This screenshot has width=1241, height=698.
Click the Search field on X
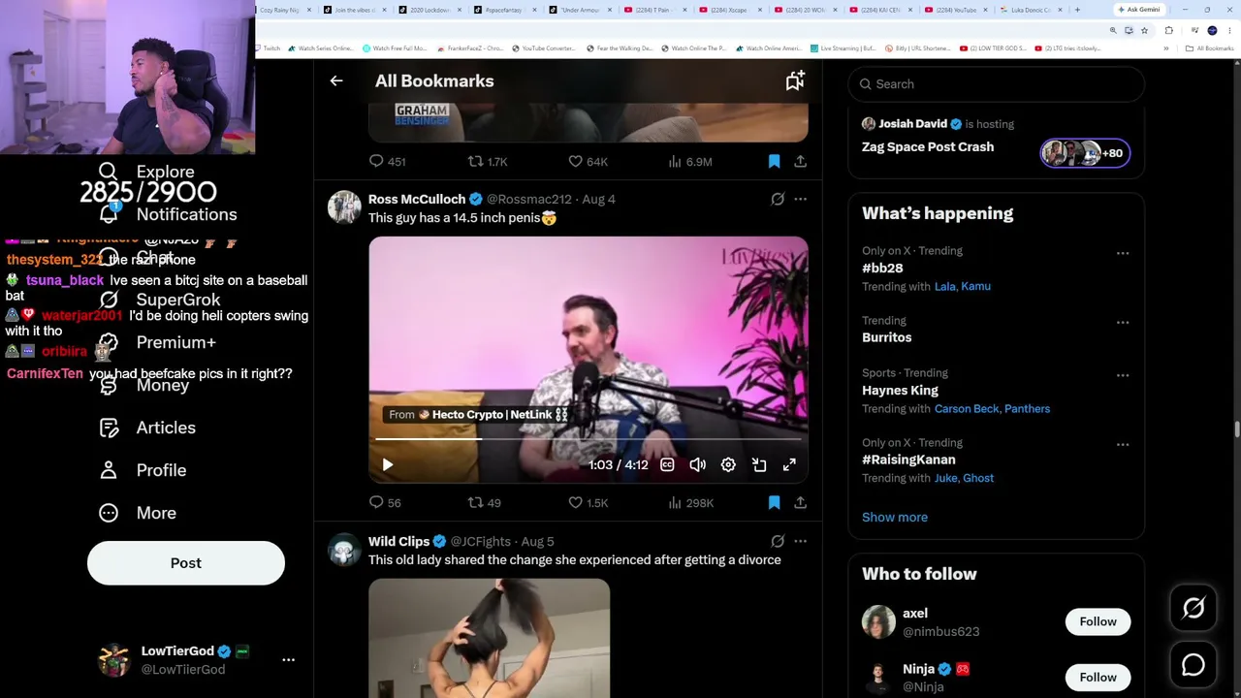click(x=996, y=84)
